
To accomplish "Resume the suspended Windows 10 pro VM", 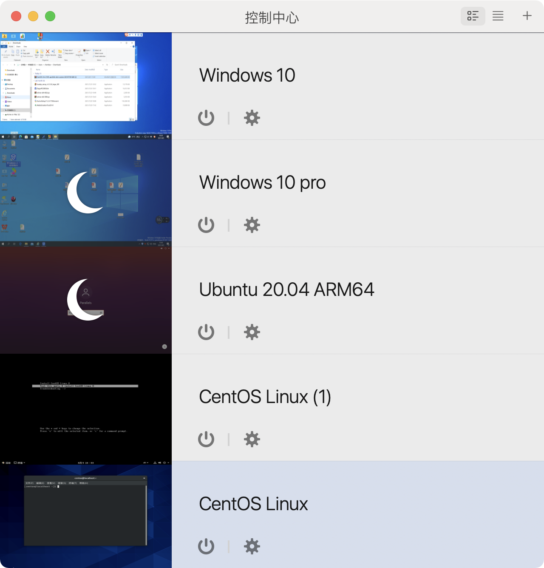I will point(206,225).
